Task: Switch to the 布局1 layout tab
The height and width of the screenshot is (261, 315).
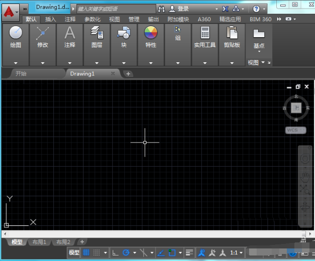Action: (39, 242)
